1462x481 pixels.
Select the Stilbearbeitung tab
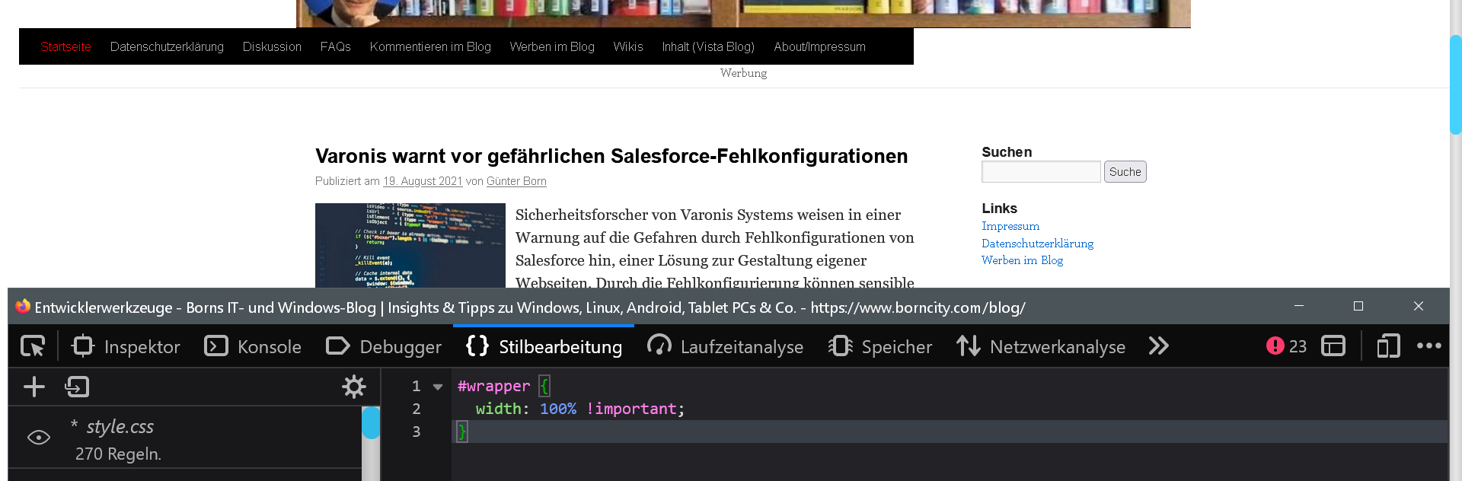[544, 346]
